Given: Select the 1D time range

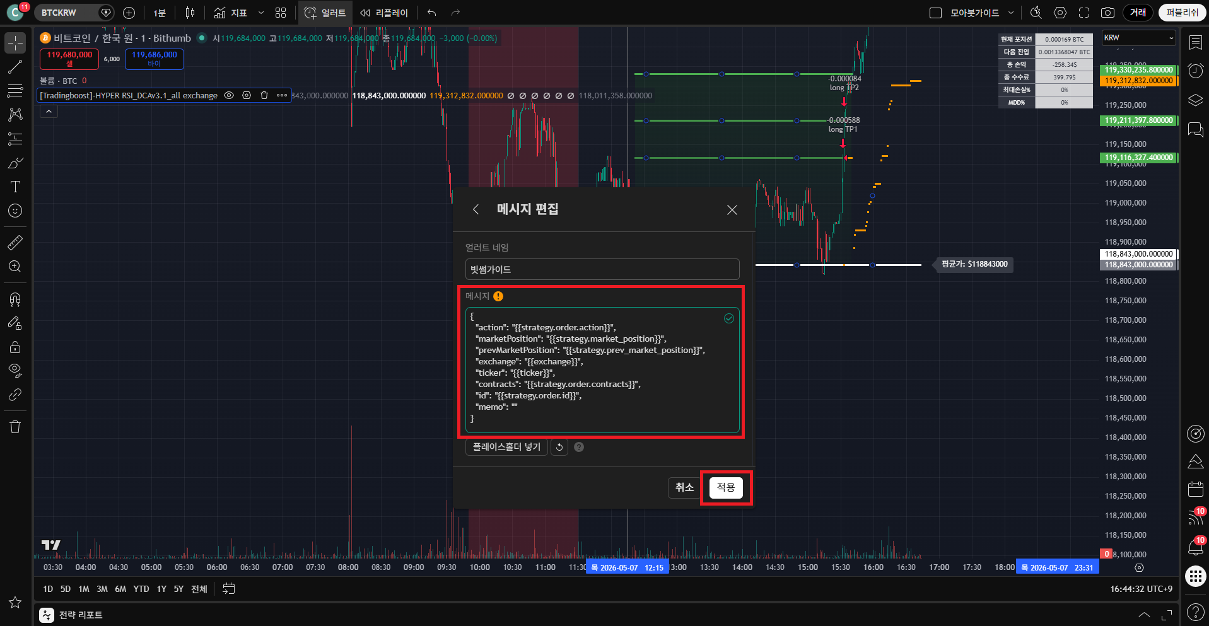Looking at the screenshot, I should [48, 589].
